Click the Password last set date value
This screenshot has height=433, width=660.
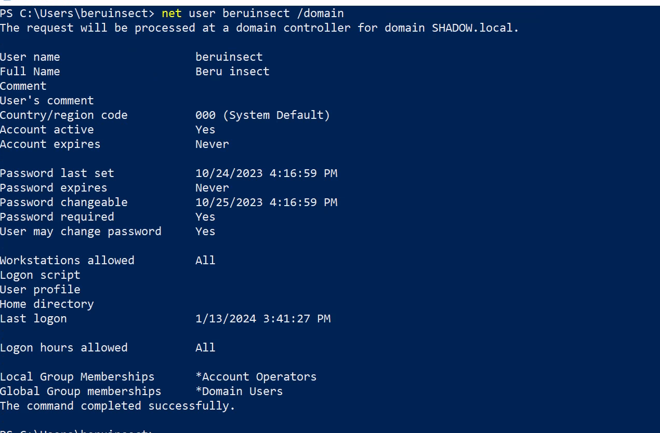tap(266, 173)
